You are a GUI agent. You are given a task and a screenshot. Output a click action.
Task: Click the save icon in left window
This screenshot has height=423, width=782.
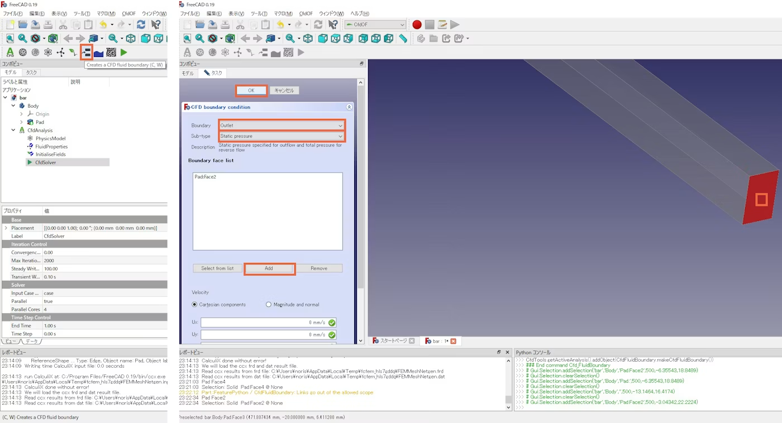(x=35, y=25)
